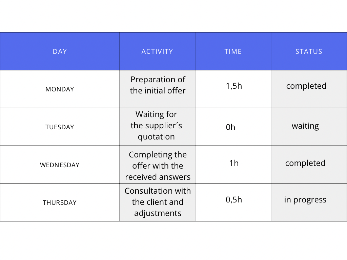This screenshot has height=260, width=347.
Task: Select the TUESDAY cell
Action: [x=60, y=127]
